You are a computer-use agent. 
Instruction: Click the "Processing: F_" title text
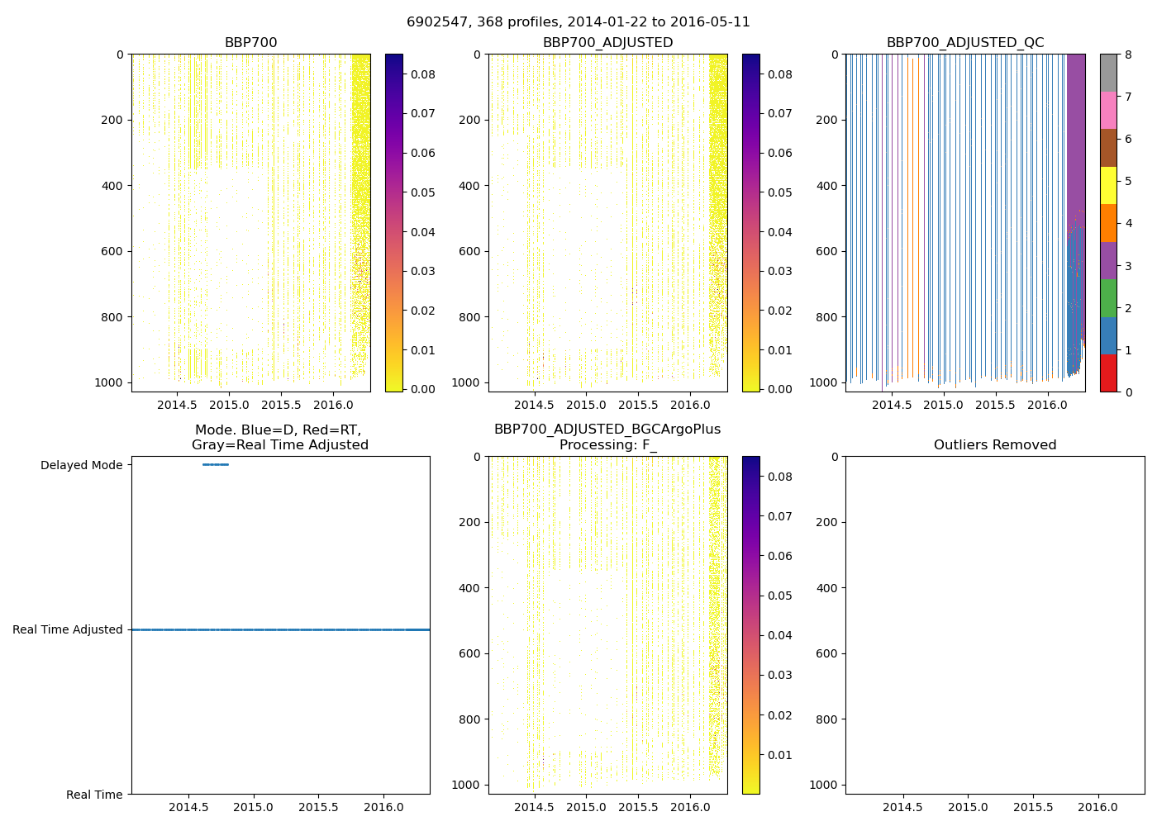point(607,445)
